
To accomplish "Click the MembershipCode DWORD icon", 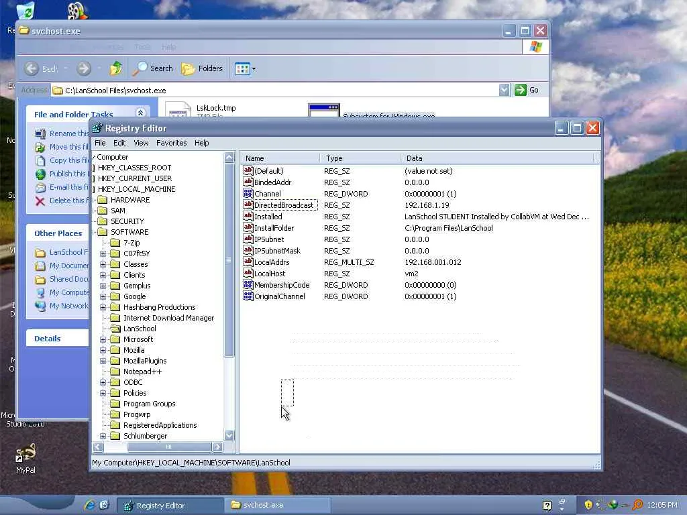I will (248, 284).
